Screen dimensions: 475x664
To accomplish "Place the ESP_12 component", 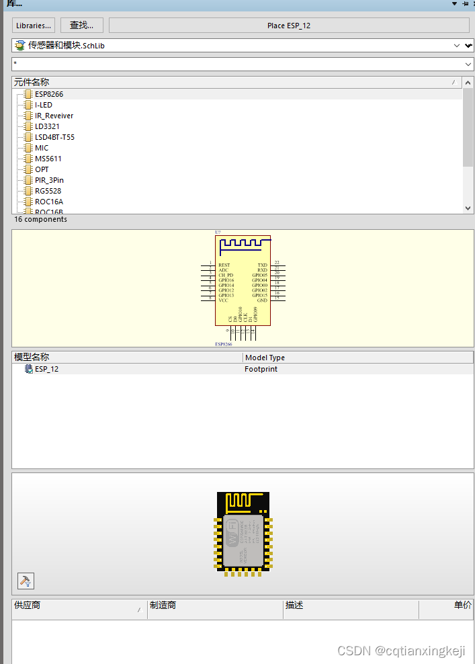I will pyautogui.click(x=289, y=26).
